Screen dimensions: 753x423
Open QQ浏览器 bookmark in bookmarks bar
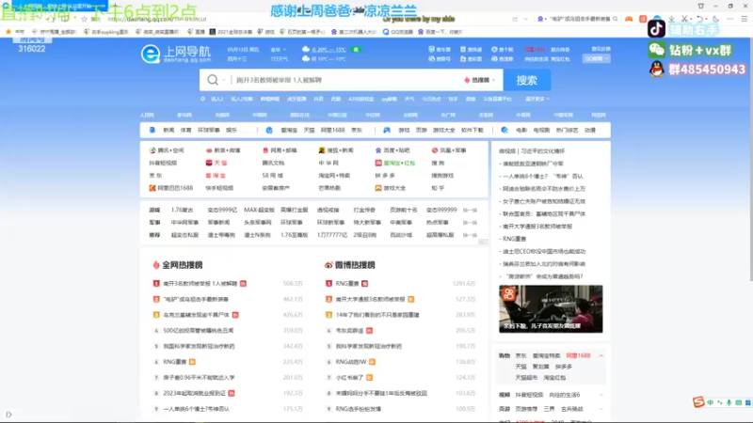[398, 32]
